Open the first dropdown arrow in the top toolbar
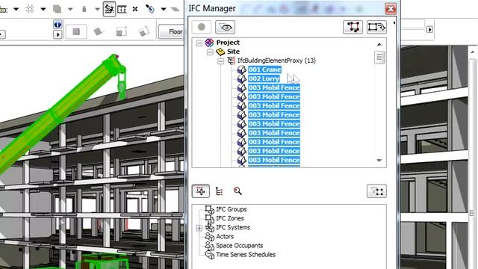Image resolution: width=478 pixels, height=269 pixels. point(16,9)
